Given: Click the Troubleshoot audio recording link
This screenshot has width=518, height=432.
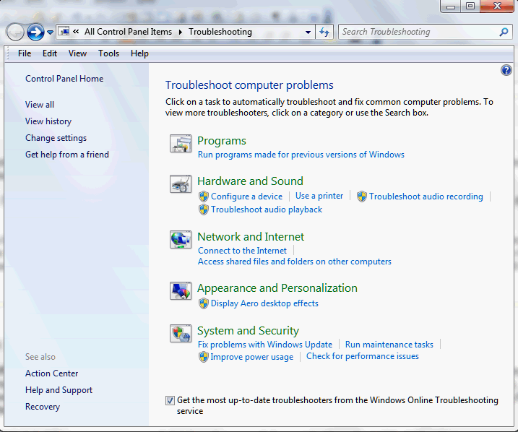Looking at the screenshot, I should [x=426, y=196].
